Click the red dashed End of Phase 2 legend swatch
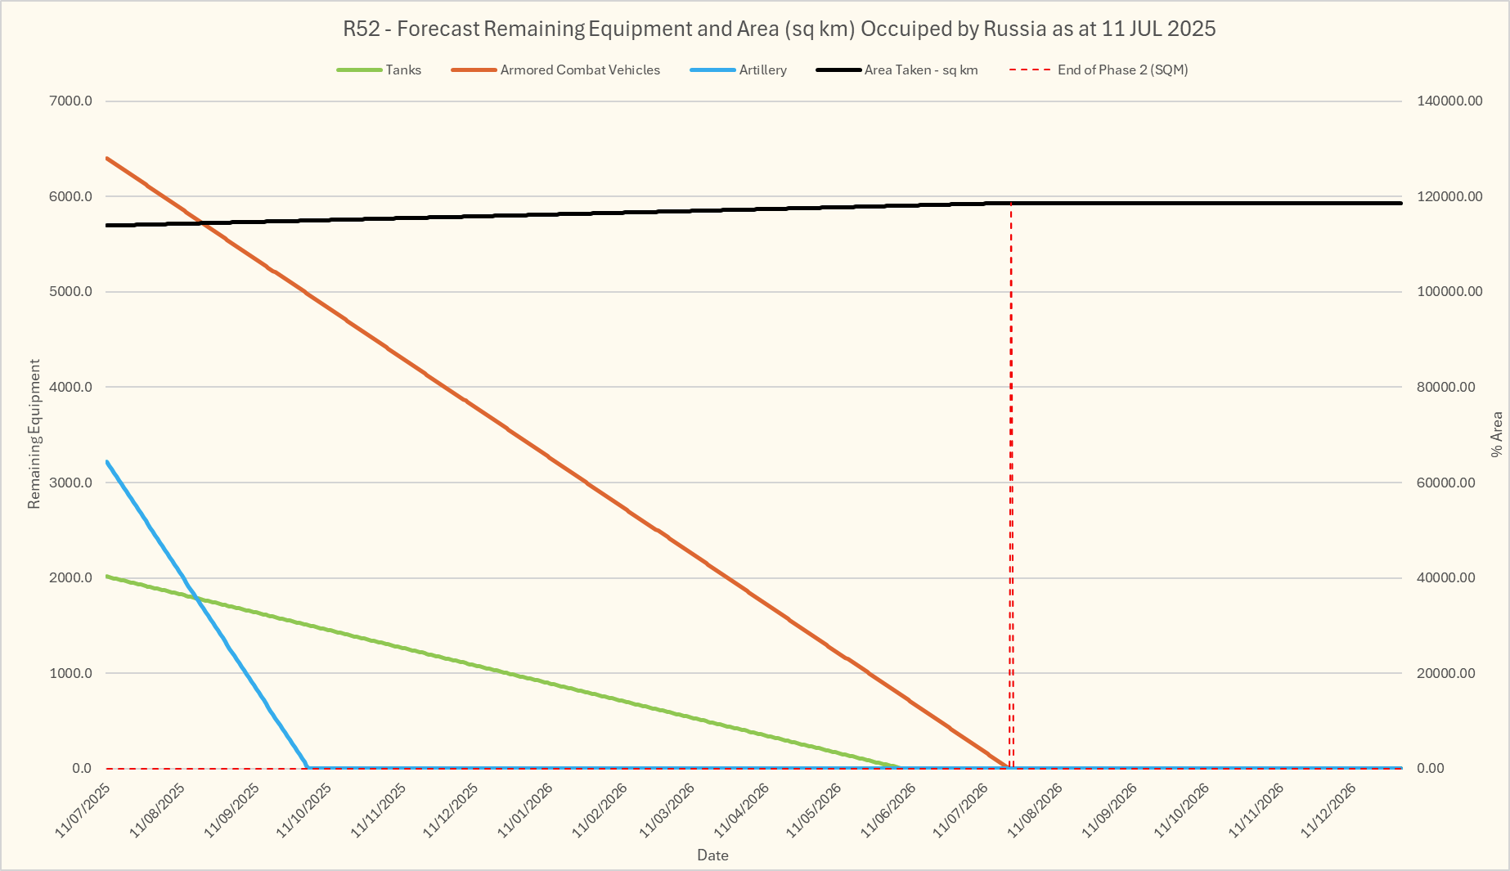 (1031, 70)
